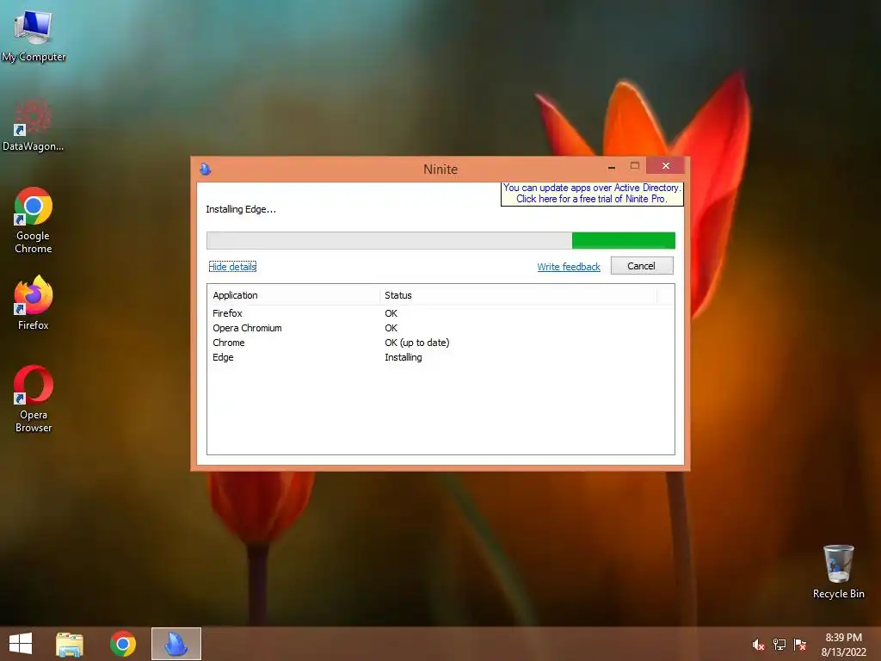881x661 pixels.
Task: Open the Action Center flag icon
Action: coord(800,645)
